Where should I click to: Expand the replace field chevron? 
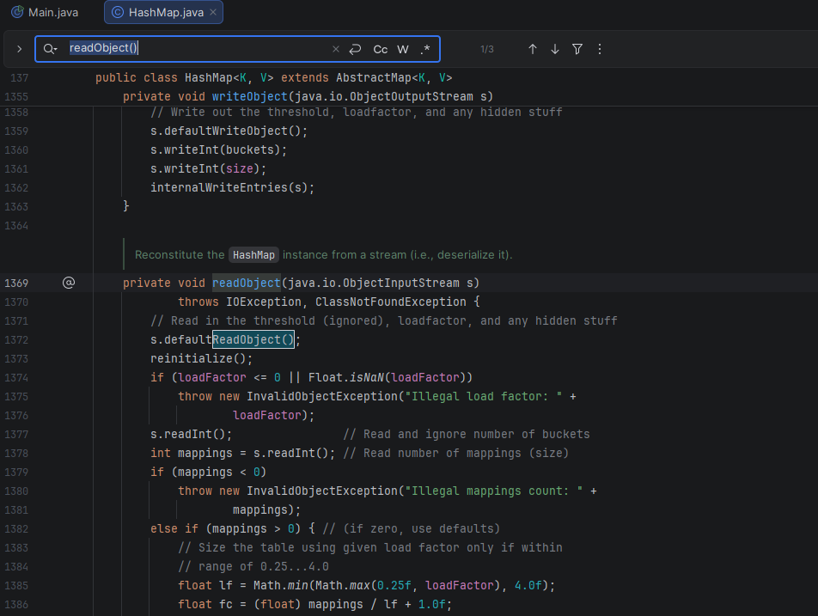point(19,49)
